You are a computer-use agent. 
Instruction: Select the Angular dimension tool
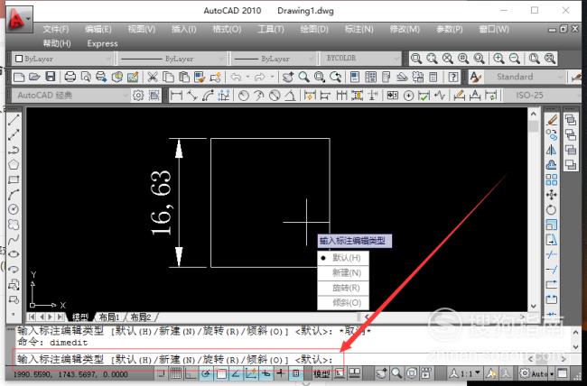point(290,96)
